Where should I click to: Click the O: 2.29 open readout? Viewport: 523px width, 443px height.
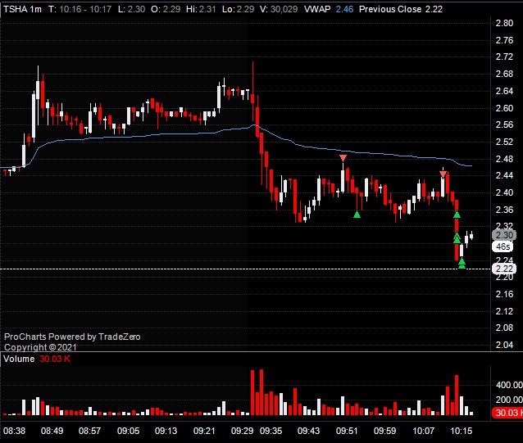point(166,9)
